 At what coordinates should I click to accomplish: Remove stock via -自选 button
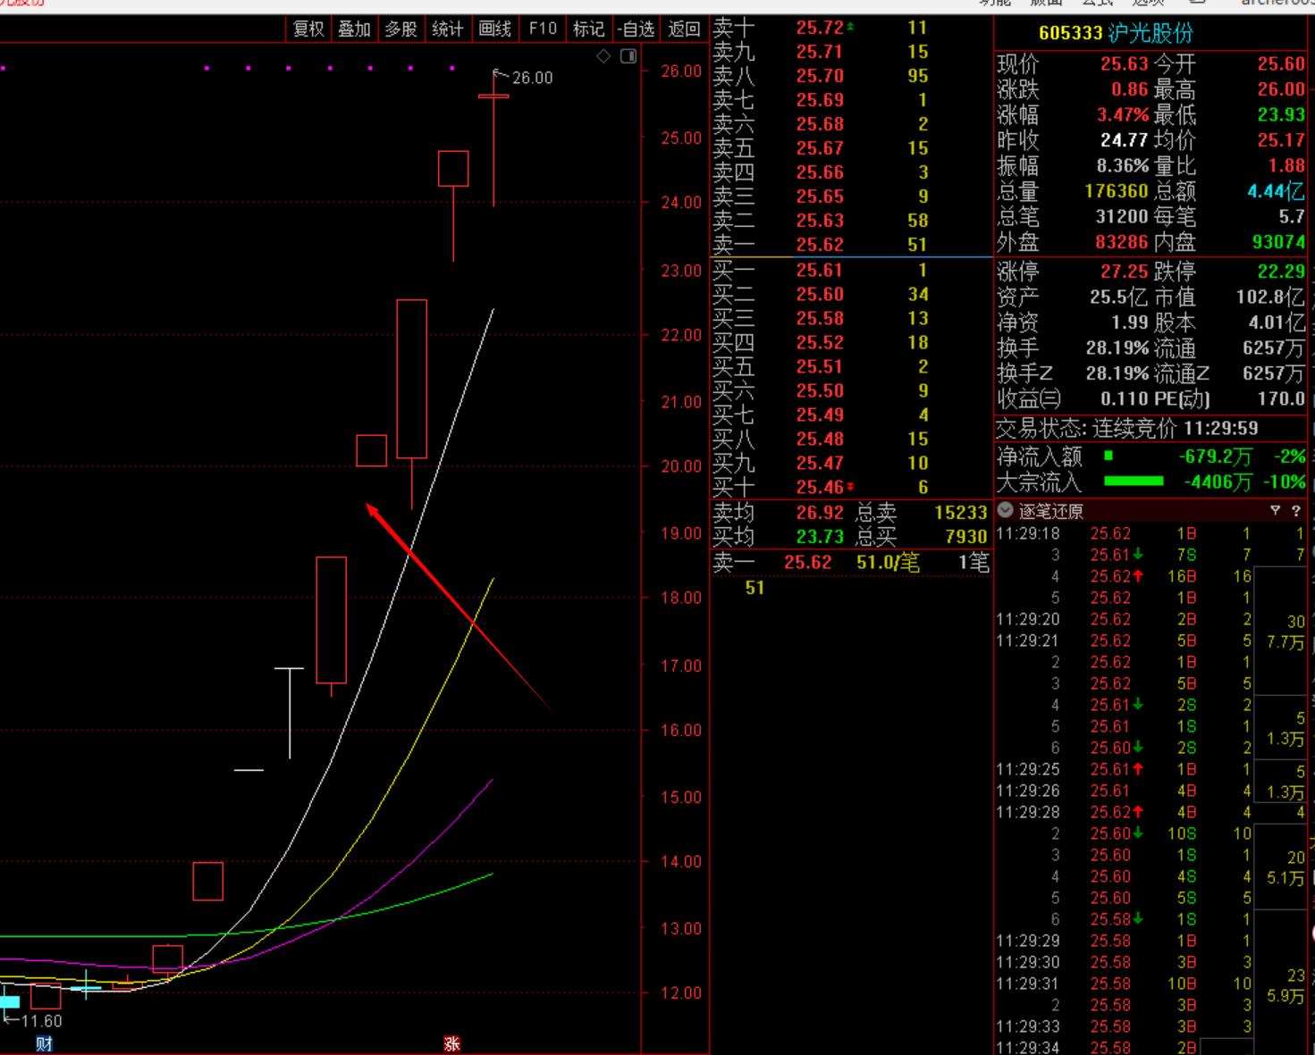pyautogui.click(x=636, y=29)
